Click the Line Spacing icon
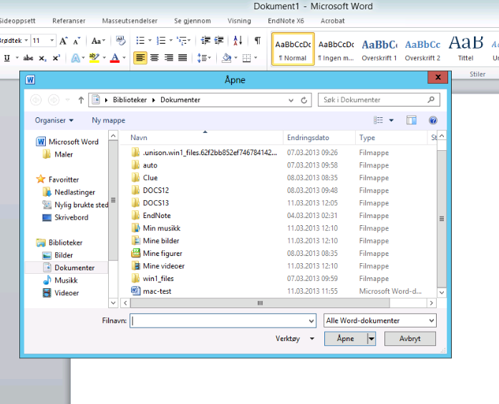The width and height of the screenshot is (499, 404). (202, 58)
